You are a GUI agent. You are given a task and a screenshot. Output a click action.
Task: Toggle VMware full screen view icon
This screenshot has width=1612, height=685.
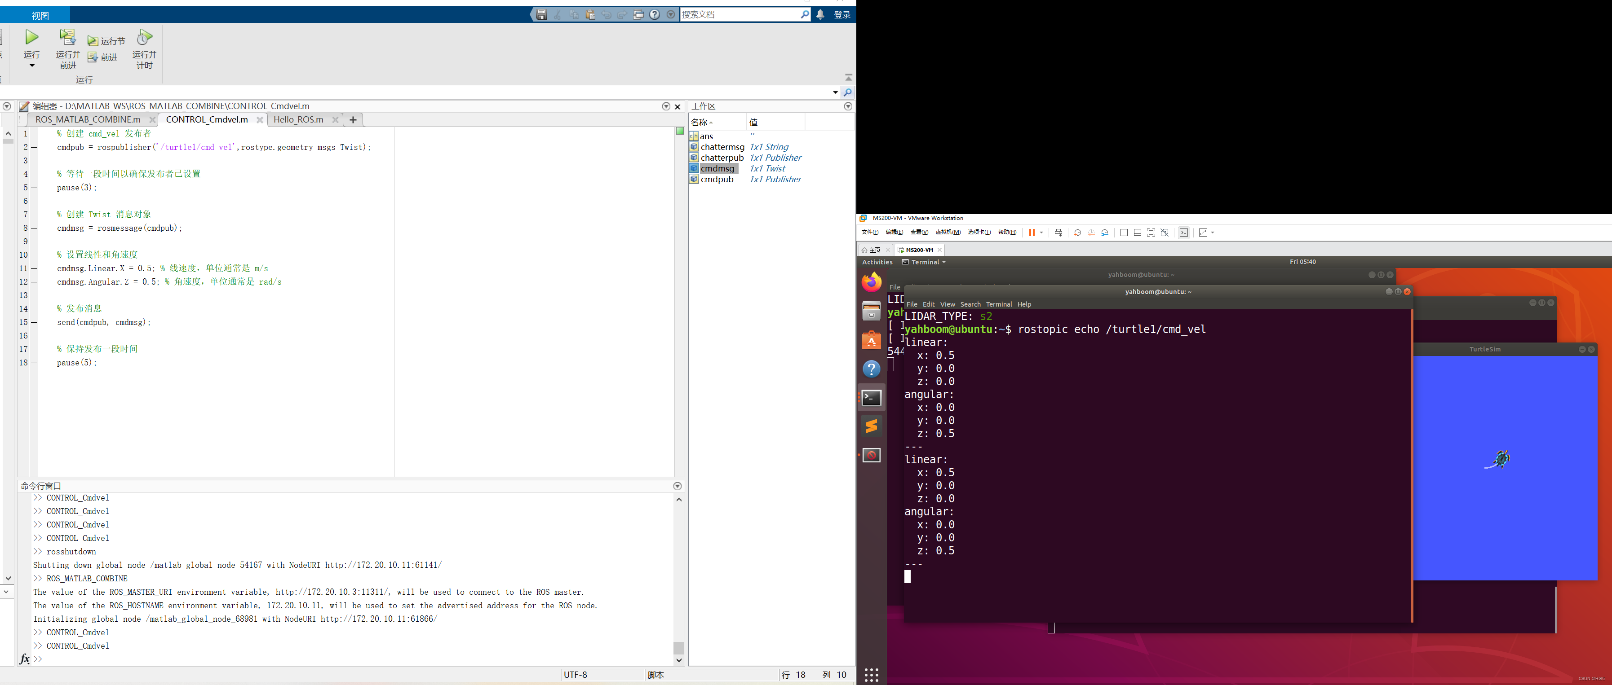point(1151,233)
